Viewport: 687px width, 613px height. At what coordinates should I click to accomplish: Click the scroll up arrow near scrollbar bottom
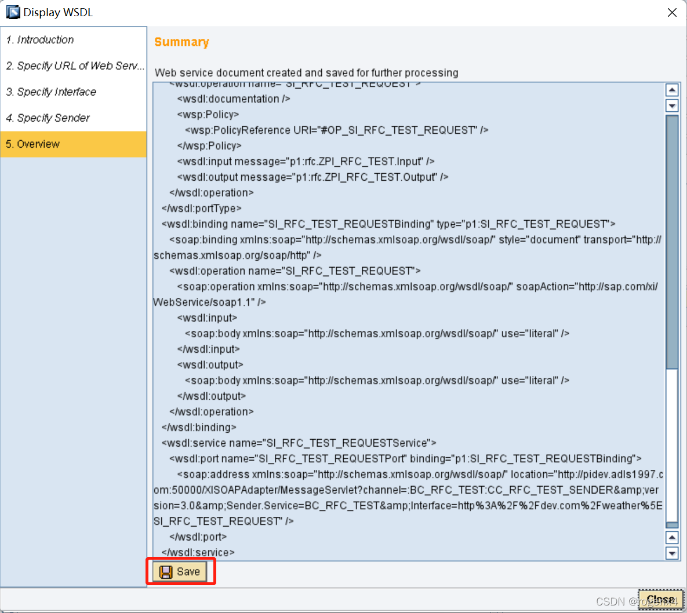(672, 538)
